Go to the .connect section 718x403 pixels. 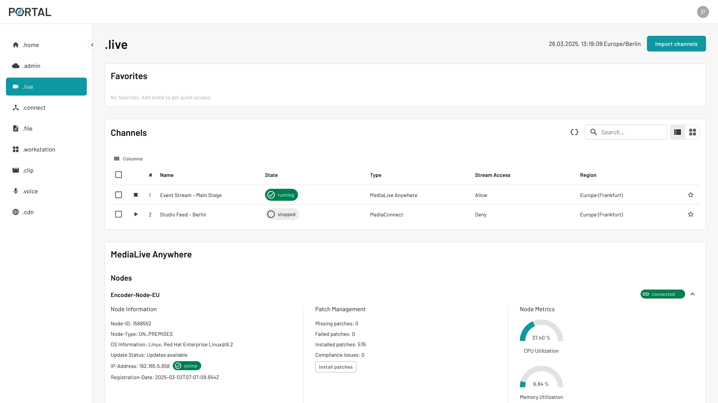coord(34,107)
